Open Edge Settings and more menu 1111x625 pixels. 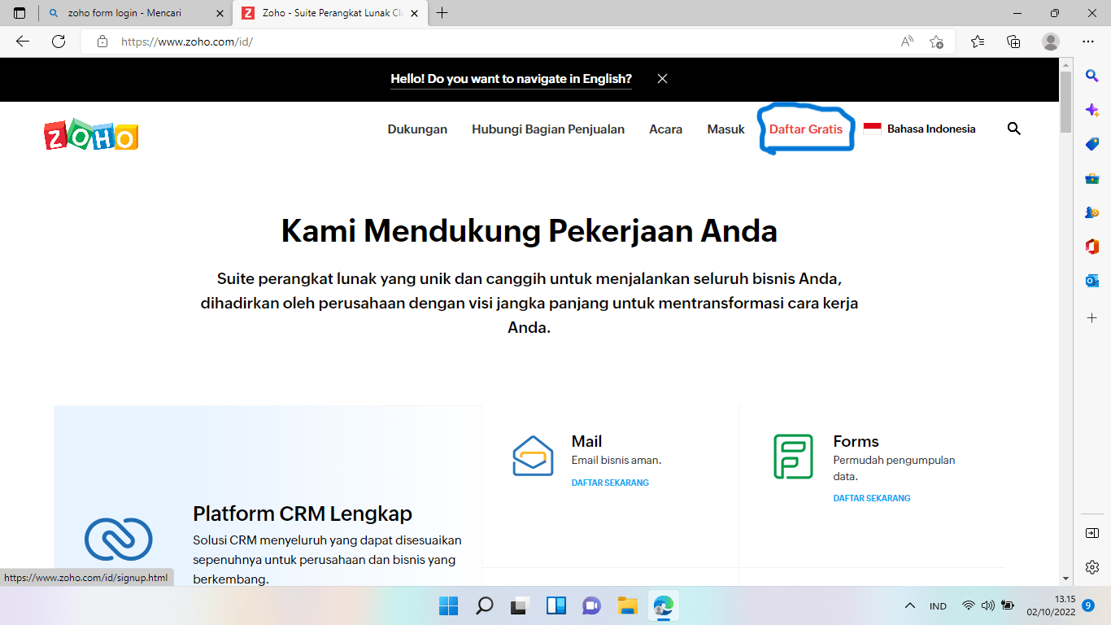[1088, 42]
